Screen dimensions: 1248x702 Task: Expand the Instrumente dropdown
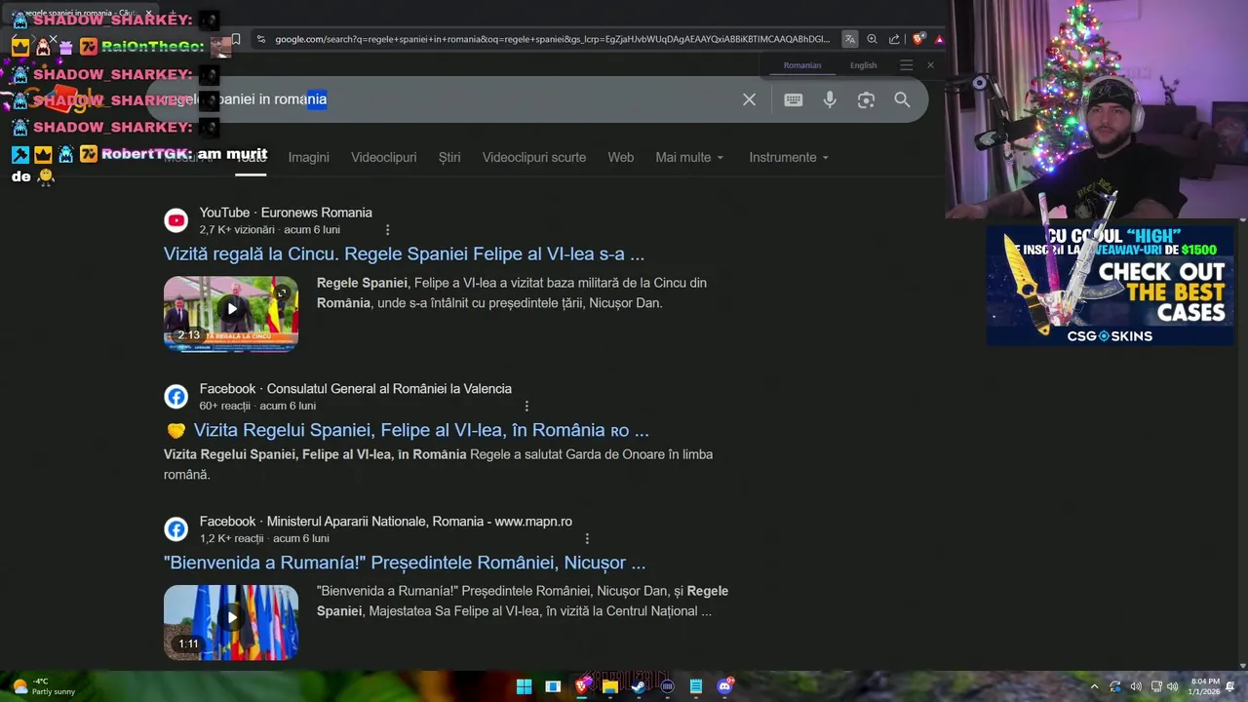[789, 157]
